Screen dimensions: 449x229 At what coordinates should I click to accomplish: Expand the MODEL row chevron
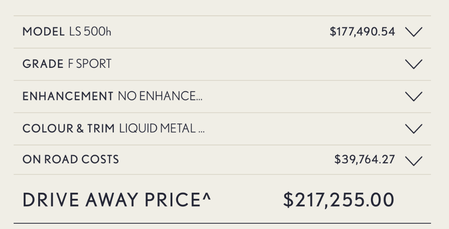pyautogui.click(x=414, y=32)
